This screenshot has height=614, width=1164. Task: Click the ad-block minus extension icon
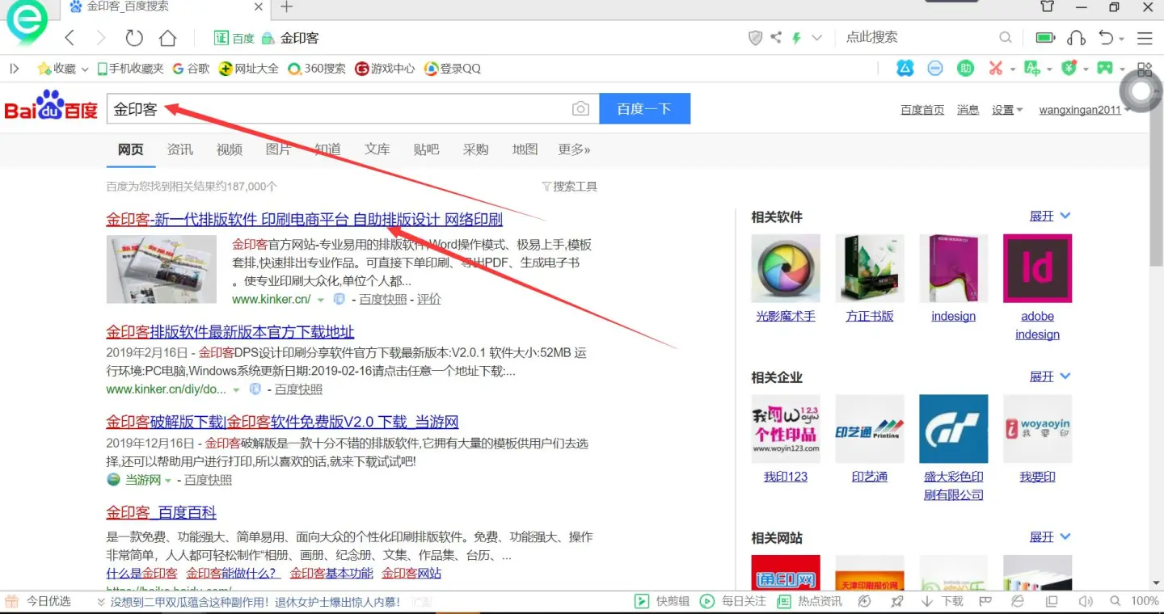(x=935, y=69)
